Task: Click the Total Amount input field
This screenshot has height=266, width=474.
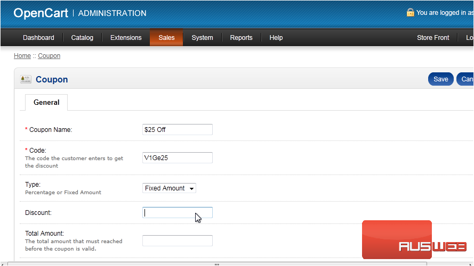Action: [x=177, y=241]
